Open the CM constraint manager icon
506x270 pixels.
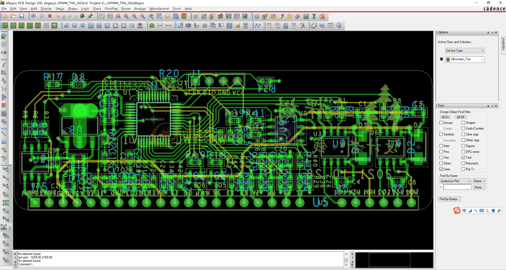click(229, 16)
